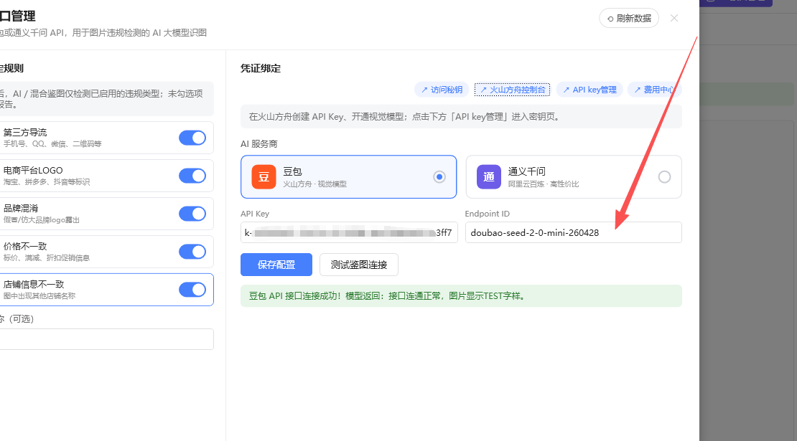The image size is (797, 441).
Task: Click the refresh icon inside 刷新数据
Action: click(610, 19)
